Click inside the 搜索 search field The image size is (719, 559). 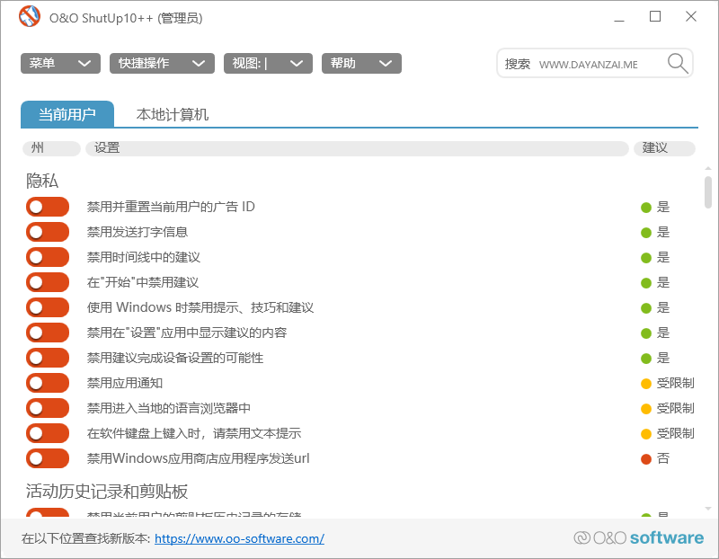[x=595, y=63]
